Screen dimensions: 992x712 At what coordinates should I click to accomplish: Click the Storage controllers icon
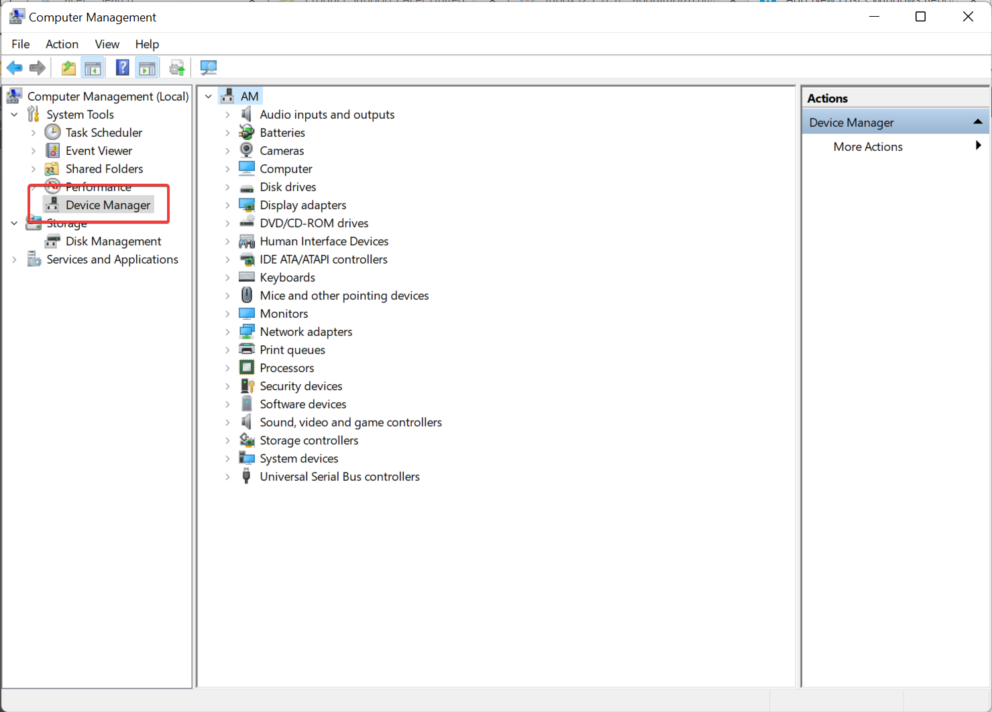click(x=247, y=440)
